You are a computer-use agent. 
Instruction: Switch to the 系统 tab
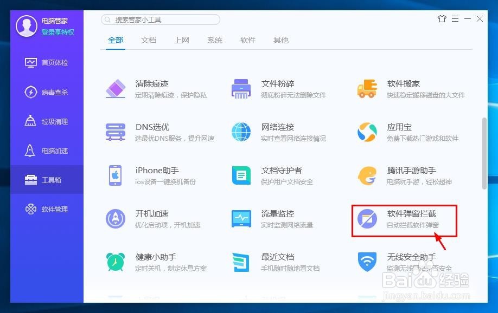click(x=214, y=40)
